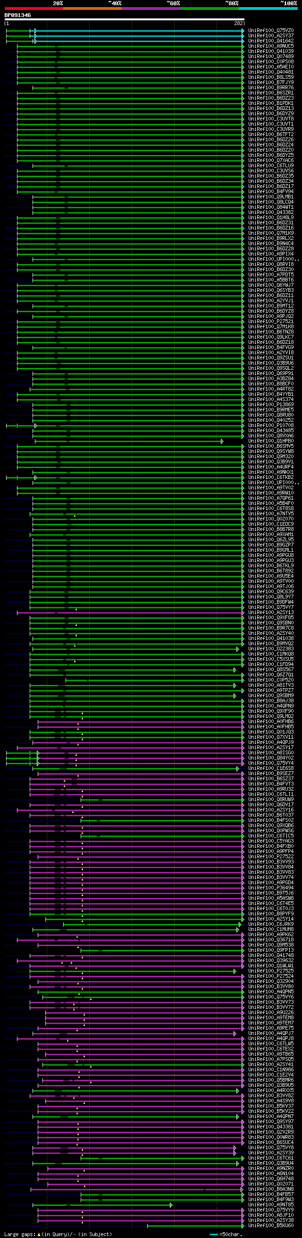Select the UniRef100_Q8RUW9 label
This screenshot has width=302, height=1238.
click(271, 799)
